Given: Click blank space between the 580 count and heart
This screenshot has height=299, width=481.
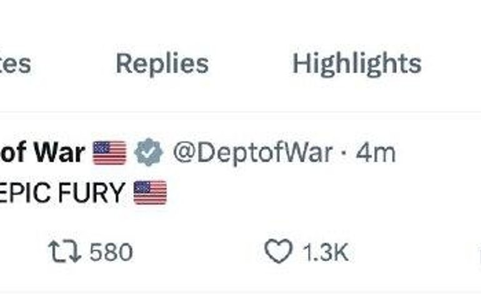Looking at the screenshot, I should click(200, 252).
